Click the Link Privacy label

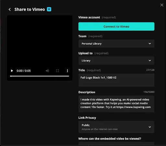(x=87, y=118)
